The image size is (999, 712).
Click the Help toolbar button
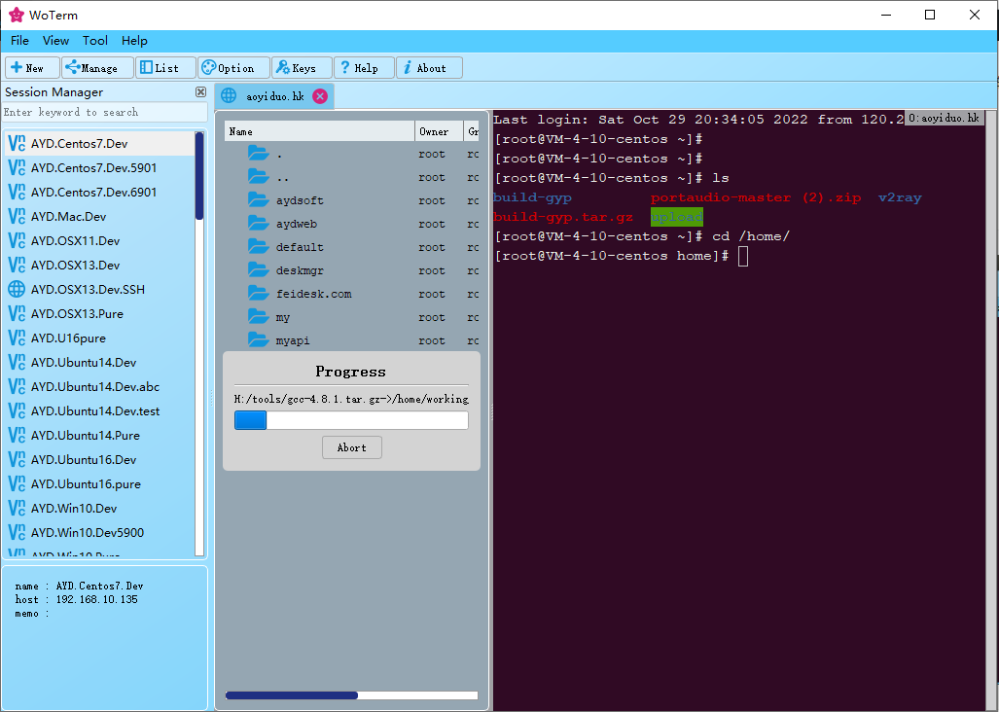[364, 67]
